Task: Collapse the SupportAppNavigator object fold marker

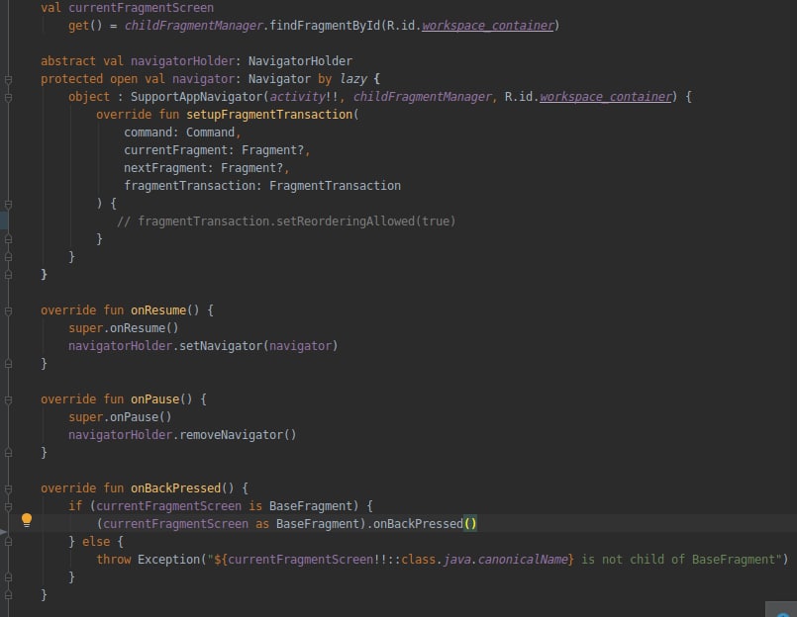Action: (8, 98)
